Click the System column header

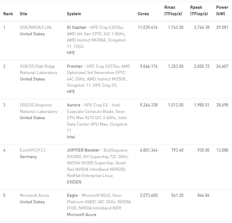(x=74, y=14)
